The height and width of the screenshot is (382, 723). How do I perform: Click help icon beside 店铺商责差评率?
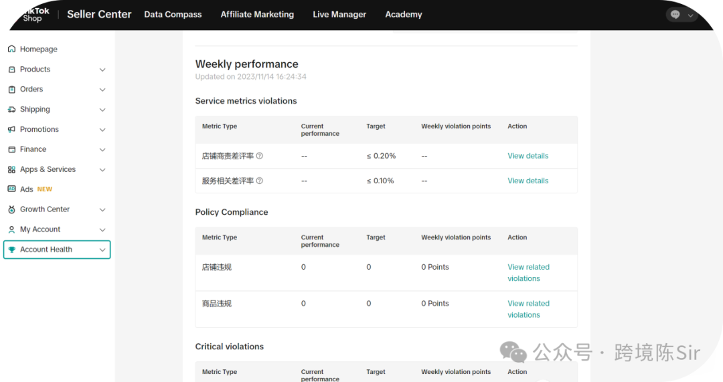(260, 156)
